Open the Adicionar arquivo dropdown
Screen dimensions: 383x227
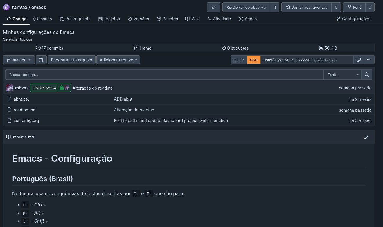pos(118,60)
